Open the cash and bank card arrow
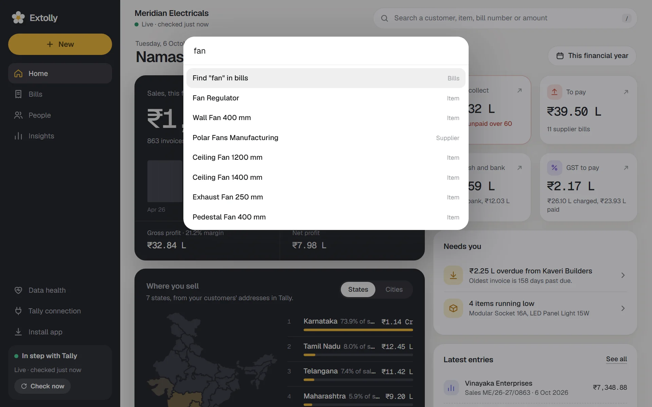 tap(520, 168)
